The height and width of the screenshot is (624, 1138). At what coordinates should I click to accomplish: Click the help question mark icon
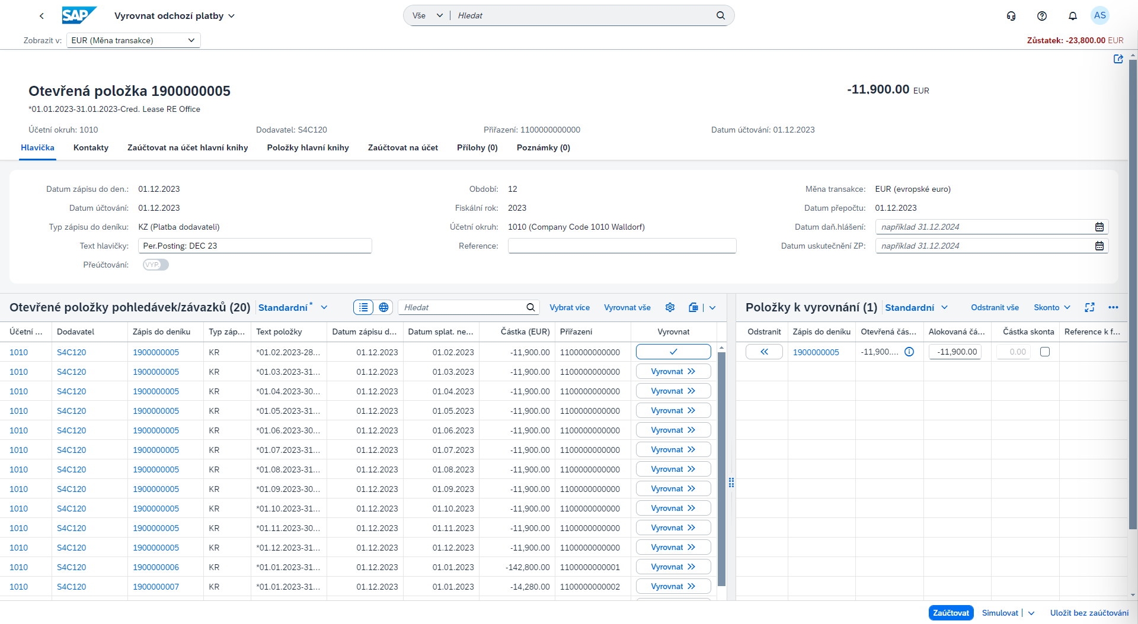pos(1042,15)
